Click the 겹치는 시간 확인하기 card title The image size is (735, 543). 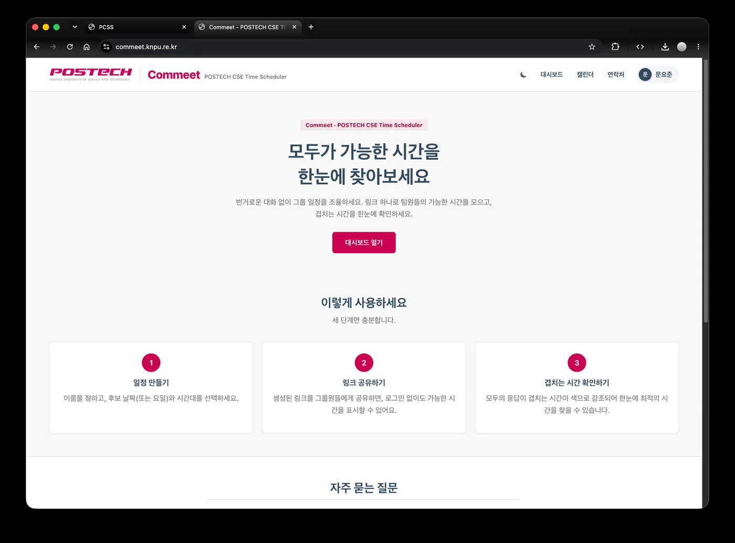(577, 383)
